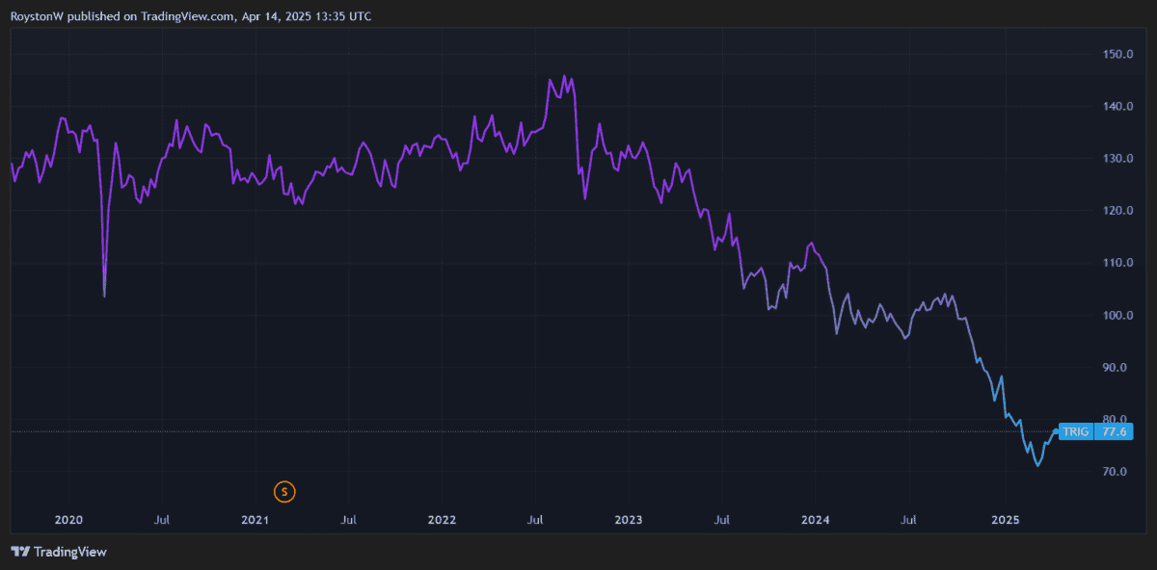Click the 2020 crash low point on chart
The width and height of the screenshot is (1157, 570).
tap(104, 295)
